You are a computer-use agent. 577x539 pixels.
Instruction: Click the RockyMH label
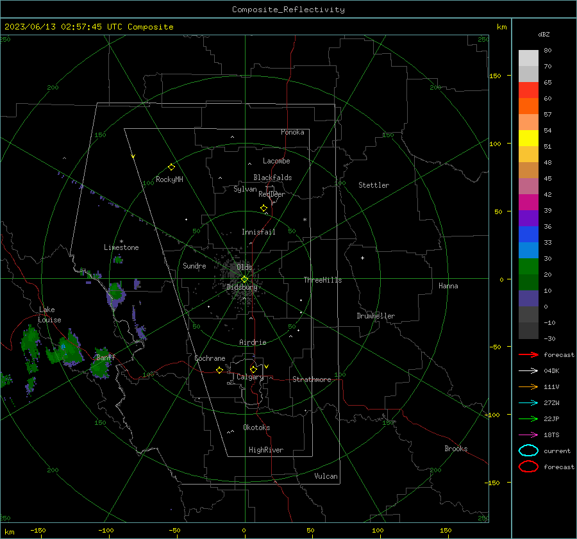169,179
